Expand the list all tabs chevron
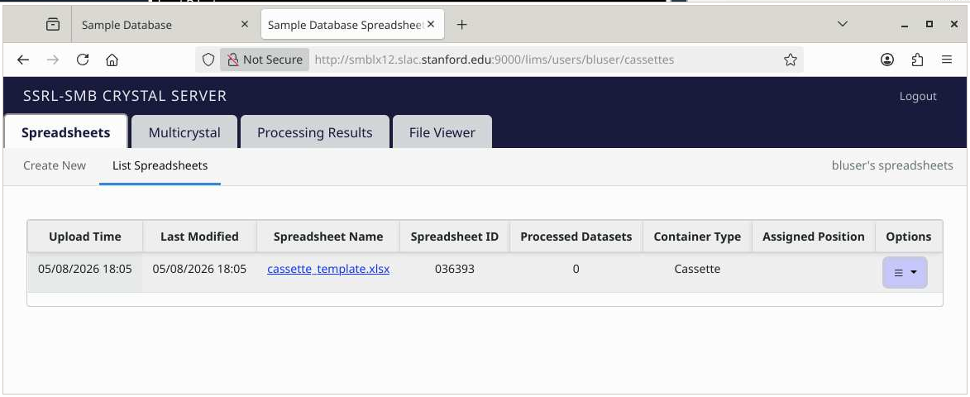Screen dimensions: 970x397 [x=842, y=24]
